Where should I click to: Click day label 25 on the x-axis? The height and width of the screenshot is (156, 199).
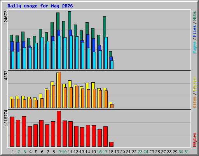[152, 152]
